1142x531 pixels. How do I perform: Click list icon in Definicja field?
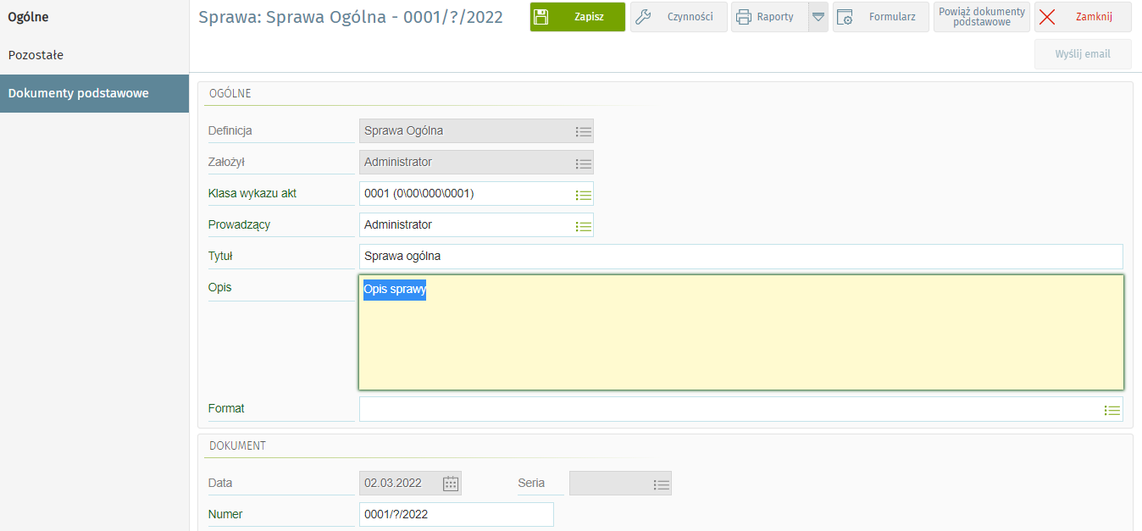pos(583,131)
